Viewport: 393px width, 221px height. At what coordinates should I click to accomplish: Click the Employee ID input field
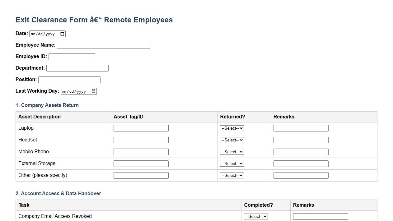pos(72,56)
